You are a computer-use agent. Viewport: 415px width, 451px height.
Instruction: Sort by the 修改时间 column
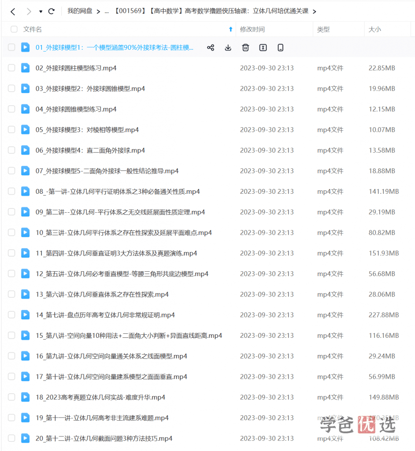[x=252, y=30]
